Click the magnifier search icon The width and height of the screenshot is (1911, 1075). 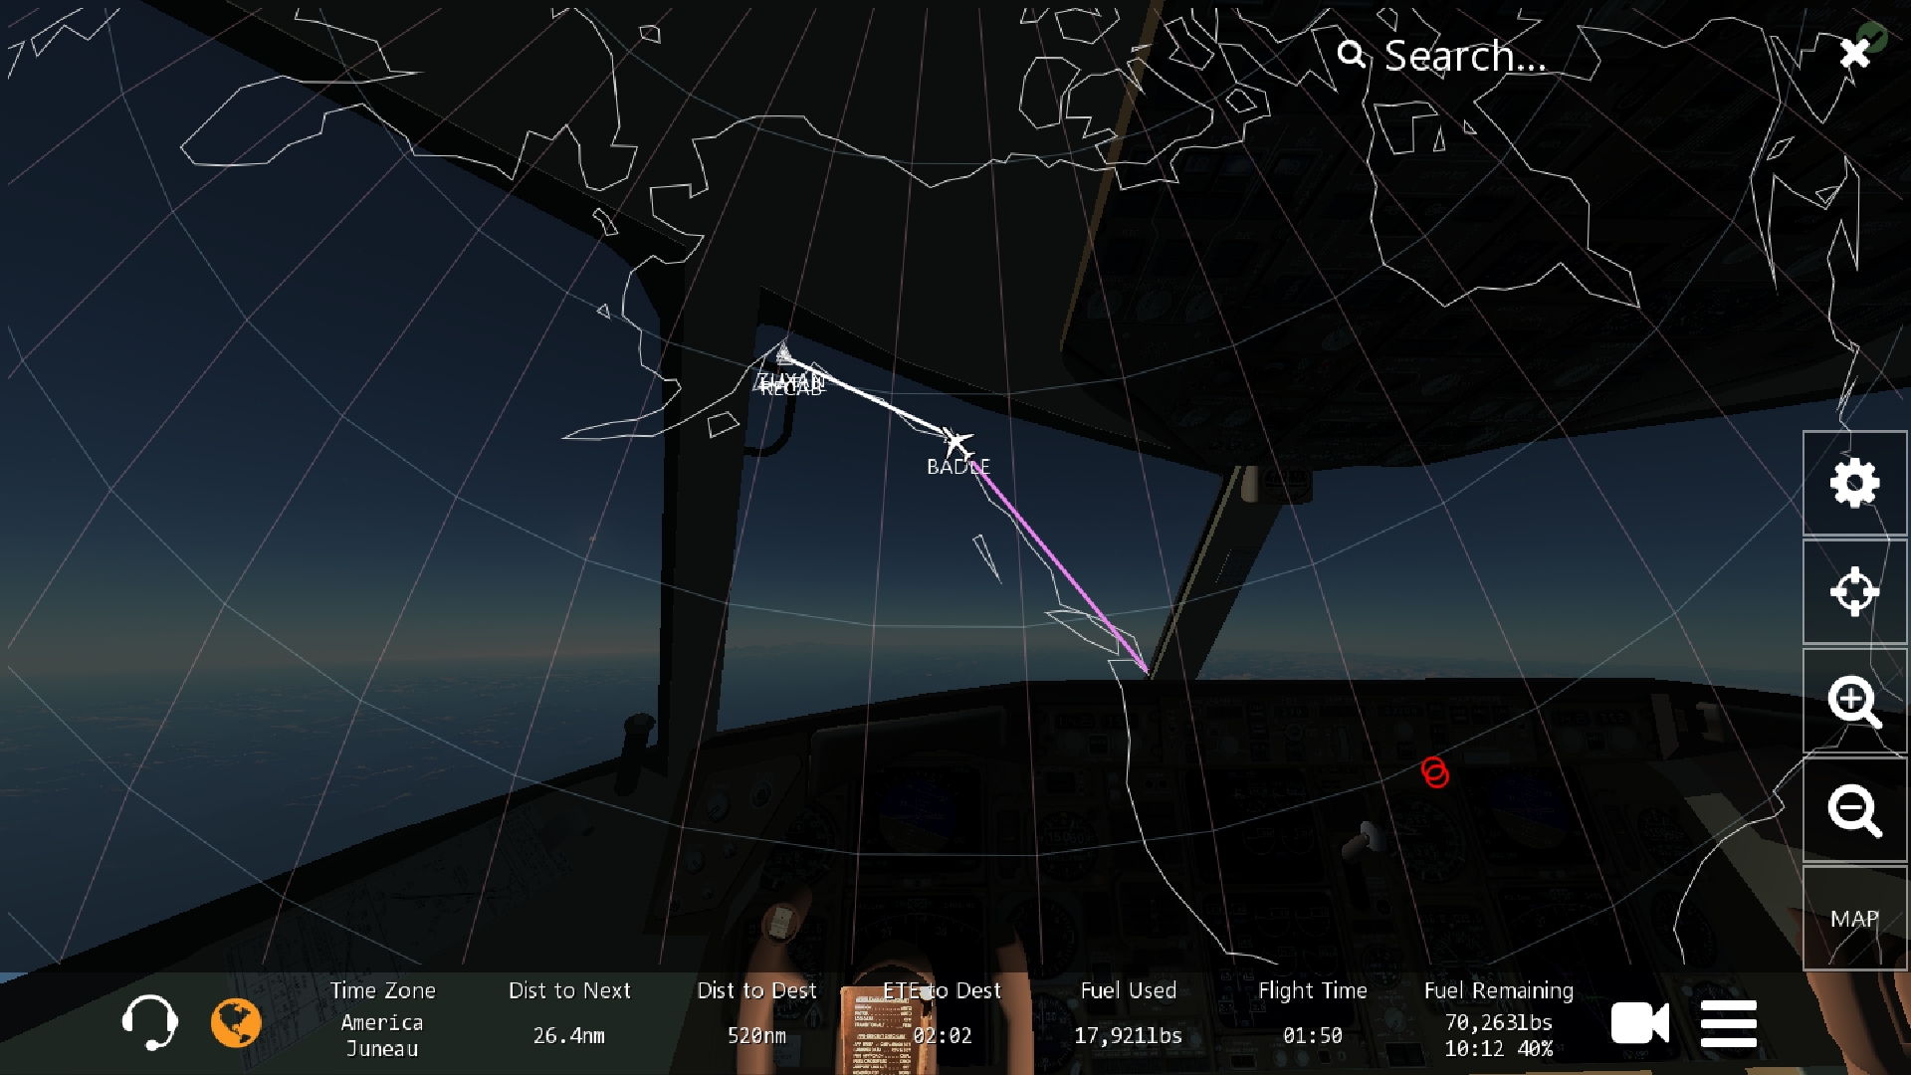[1351, 54]
